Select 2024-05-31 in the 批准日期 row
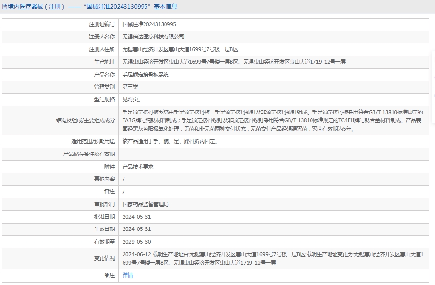This screenshot has width=435, height=285. click(x=137, y=217)
